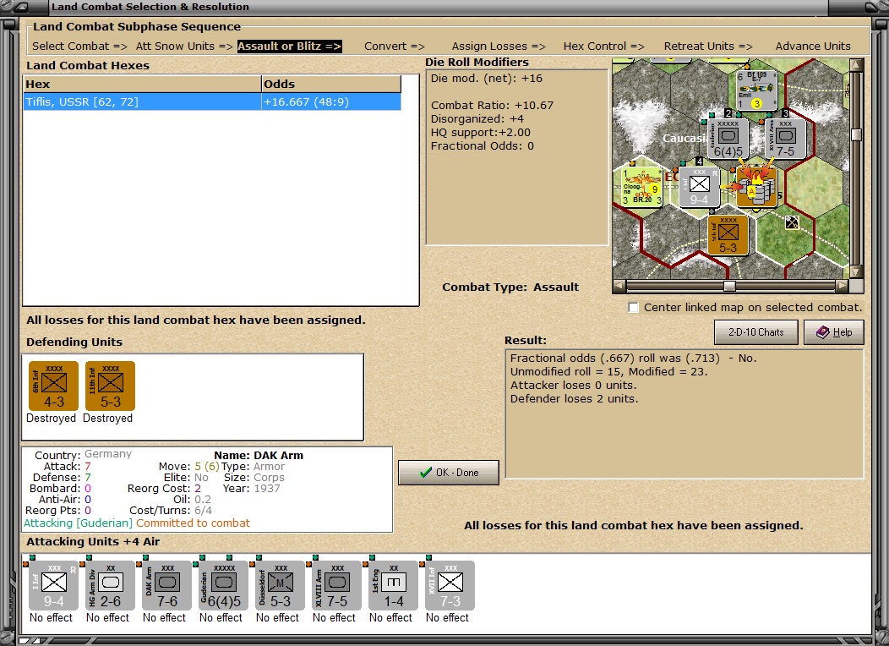Select the Dusseldorf 5-3 motorized unit

tap(280, 586)
